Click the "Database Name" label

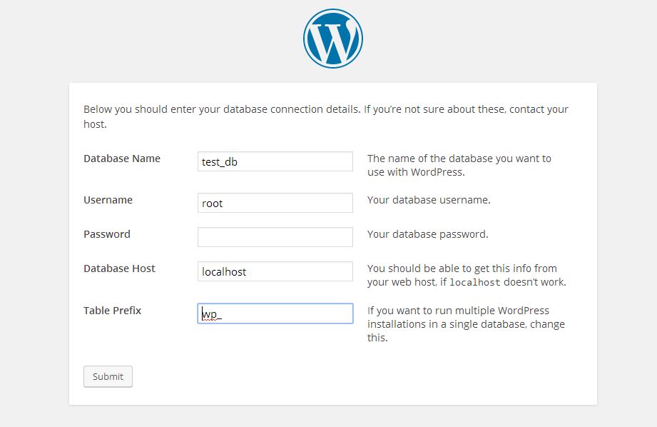point(122,159)
